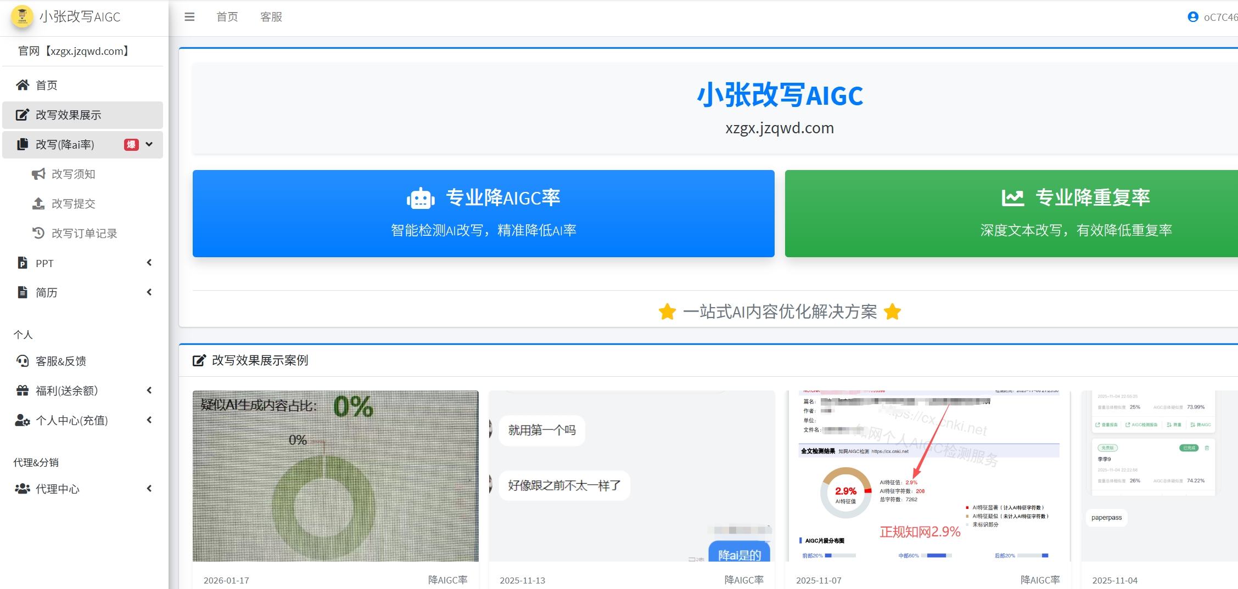1238x589 pixels.
Task: Select the home icon beside 首页 in sidebar
Action: (x=23, y=84)
